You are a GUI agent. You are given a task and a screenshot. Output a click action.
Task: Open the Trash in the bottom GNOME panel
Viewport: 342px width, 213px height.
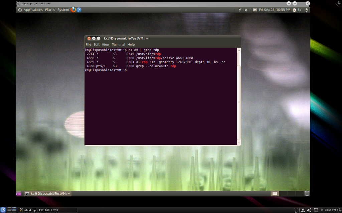click(x=307, y=193)
